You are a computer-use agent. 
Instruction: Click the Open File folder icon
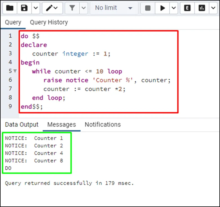(10, 8)
